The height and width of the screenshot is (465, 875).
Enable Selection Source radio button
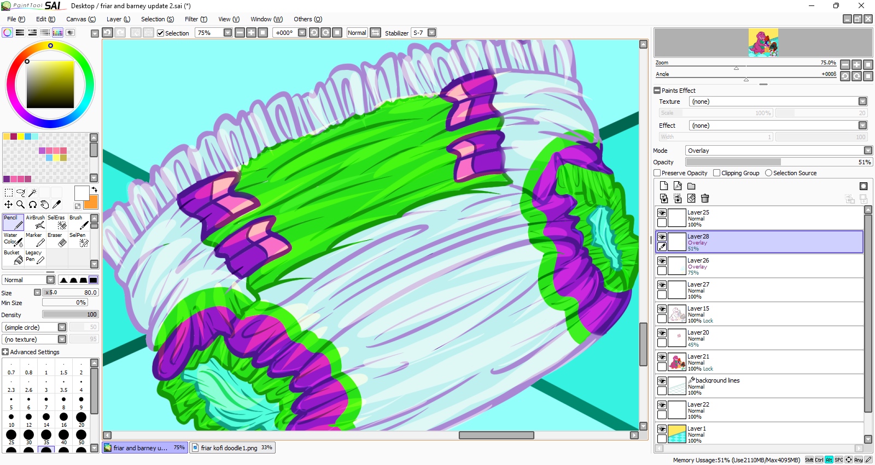[768, 173]
